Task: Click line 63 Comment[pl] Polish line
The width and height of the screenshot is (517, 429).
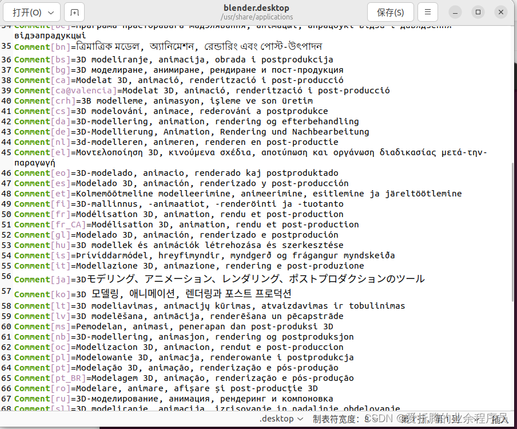Action: [x=184, y=357]
